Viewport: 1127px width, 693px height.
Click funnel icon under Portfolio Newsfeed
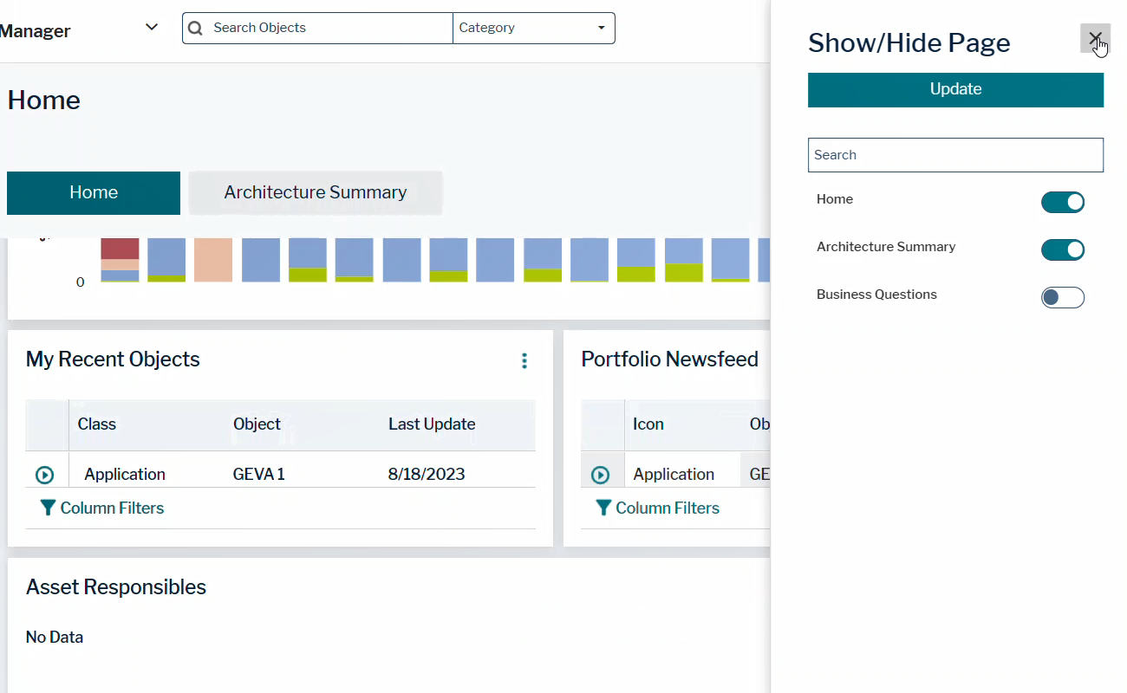pos(603,508)
